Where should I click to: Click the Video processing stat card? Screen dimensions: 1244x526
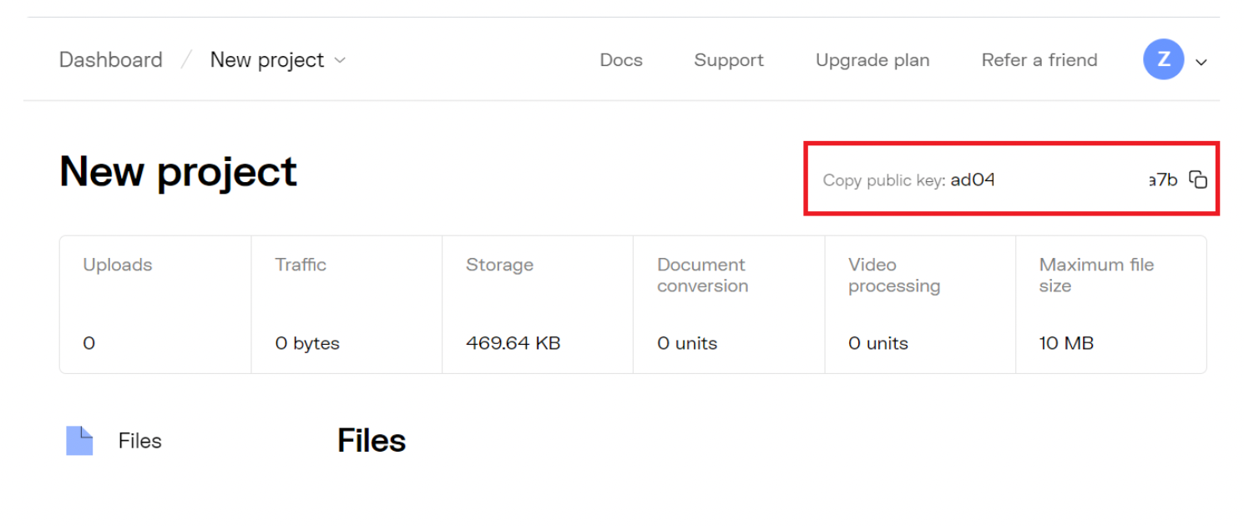point(920,304)
